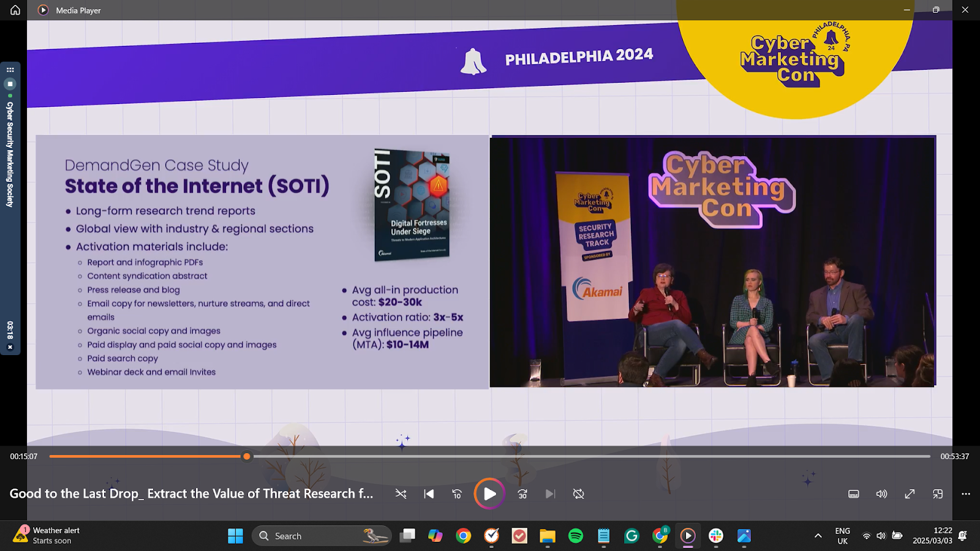Click the elapsed time 00:15:07
Image resolution: width=980 pixels, height=551 pixels.
click(x=24, y=456)
